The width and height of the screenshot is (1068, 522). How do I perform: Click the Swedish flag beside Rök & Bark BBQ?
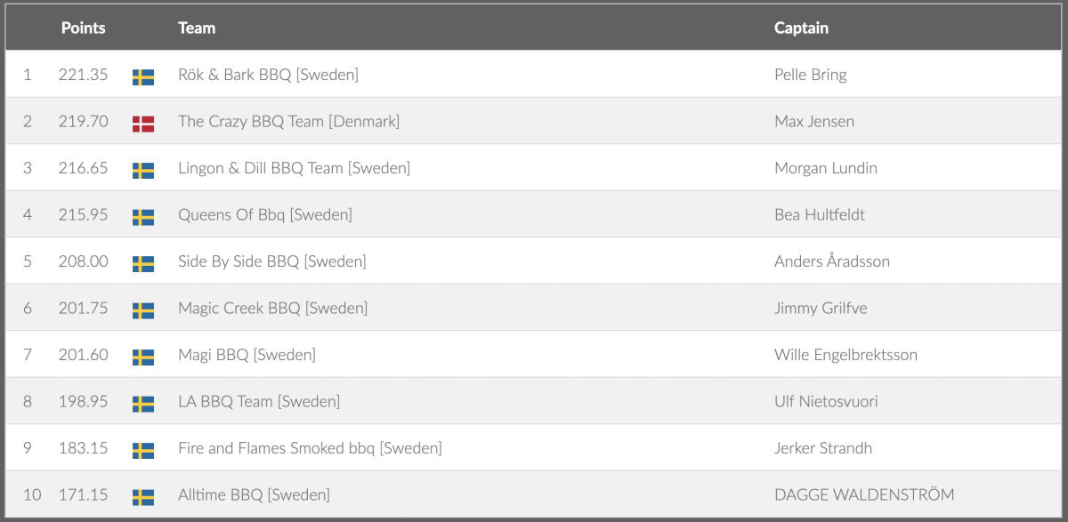click(143, 76)
